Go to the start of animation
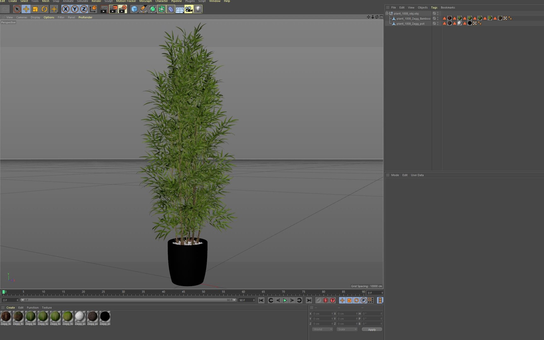This screenshot has width=544, height=340. click(261, 300)
